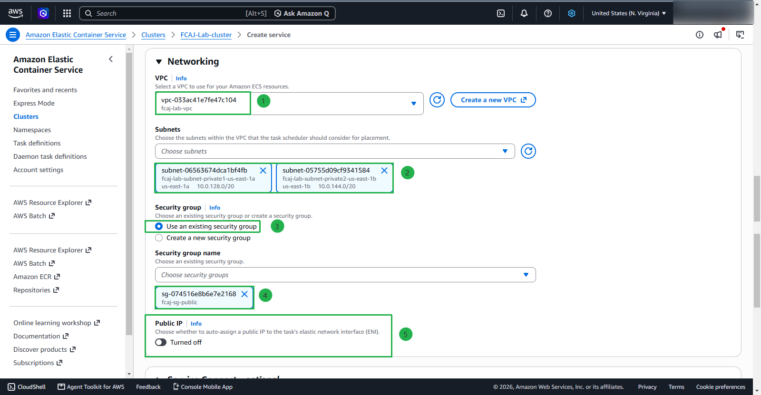Turn on the Public IP toggle
Viewport: 761px width, 395px height.
(161, 342)
